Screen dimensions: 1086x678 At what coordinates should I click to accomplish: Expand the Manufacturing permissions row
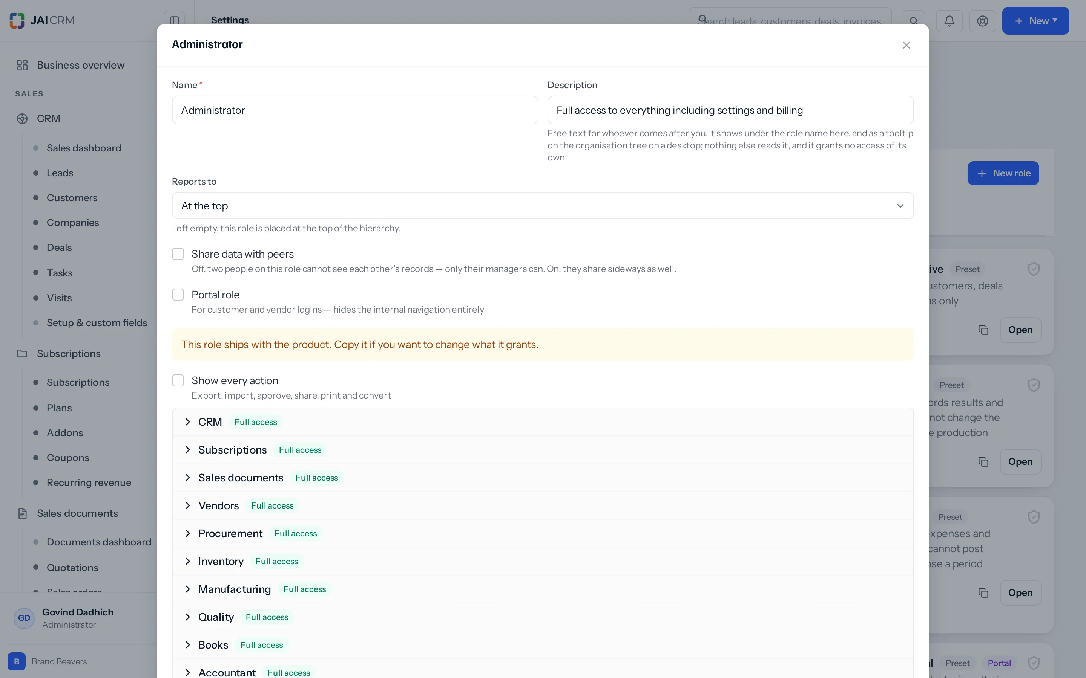tap(543, 589)
